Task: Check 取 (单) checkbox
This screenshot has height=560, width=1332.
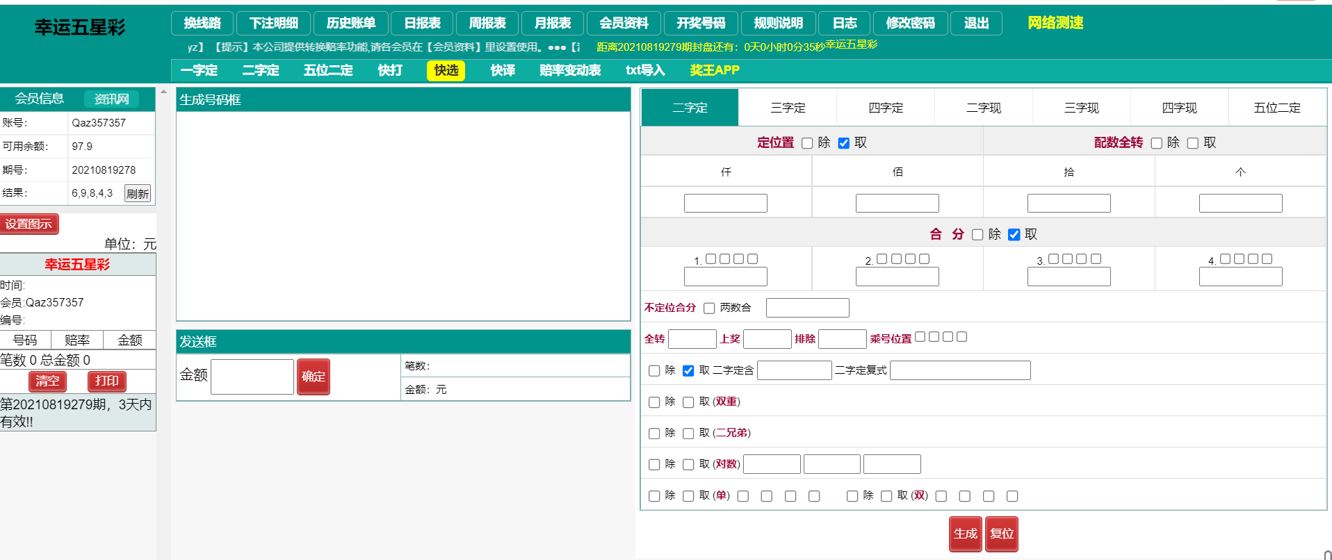Action: click(688, 496)
